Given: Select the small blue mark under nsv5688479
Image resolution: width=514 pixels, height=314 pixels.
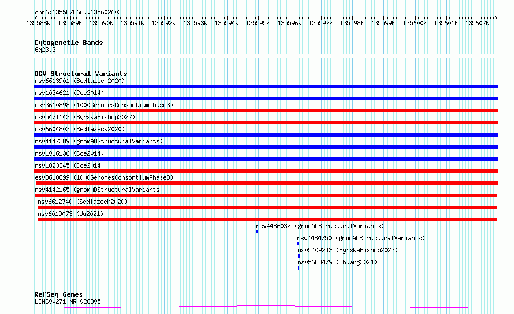Looking at the screenshot, I should (x=299, y=268).
